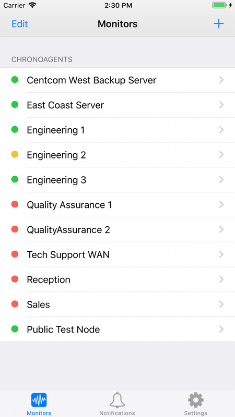Tap the Edit button
This screenshot has height=417, width=235.
[20, 24]
